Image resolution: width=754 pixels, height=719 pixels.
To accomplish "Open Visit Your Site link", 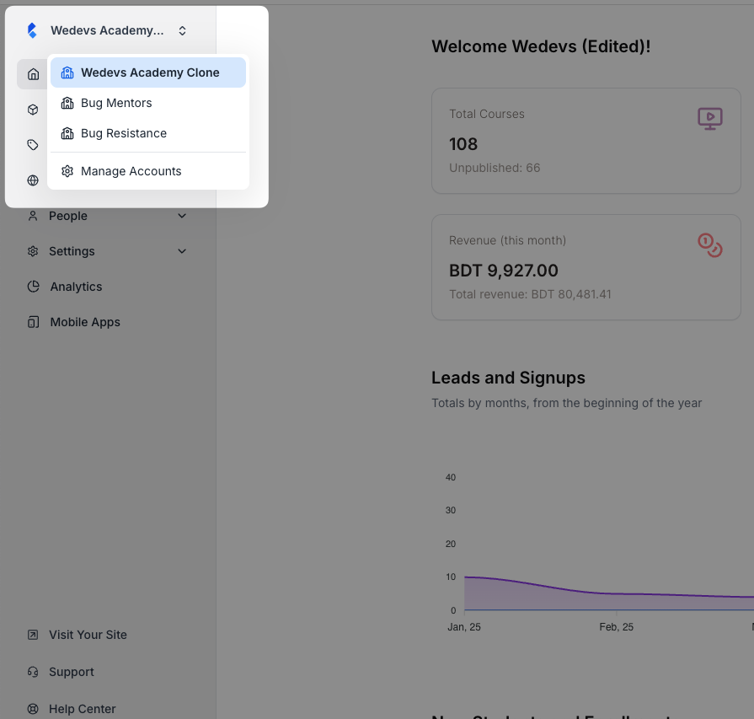I will 88,635.
